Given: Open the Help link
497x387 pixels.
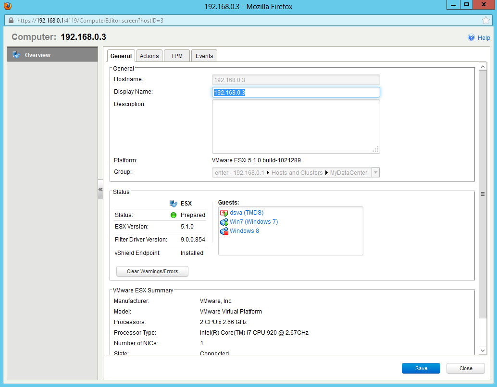Looking at the screenshot, I should [484, 37].
